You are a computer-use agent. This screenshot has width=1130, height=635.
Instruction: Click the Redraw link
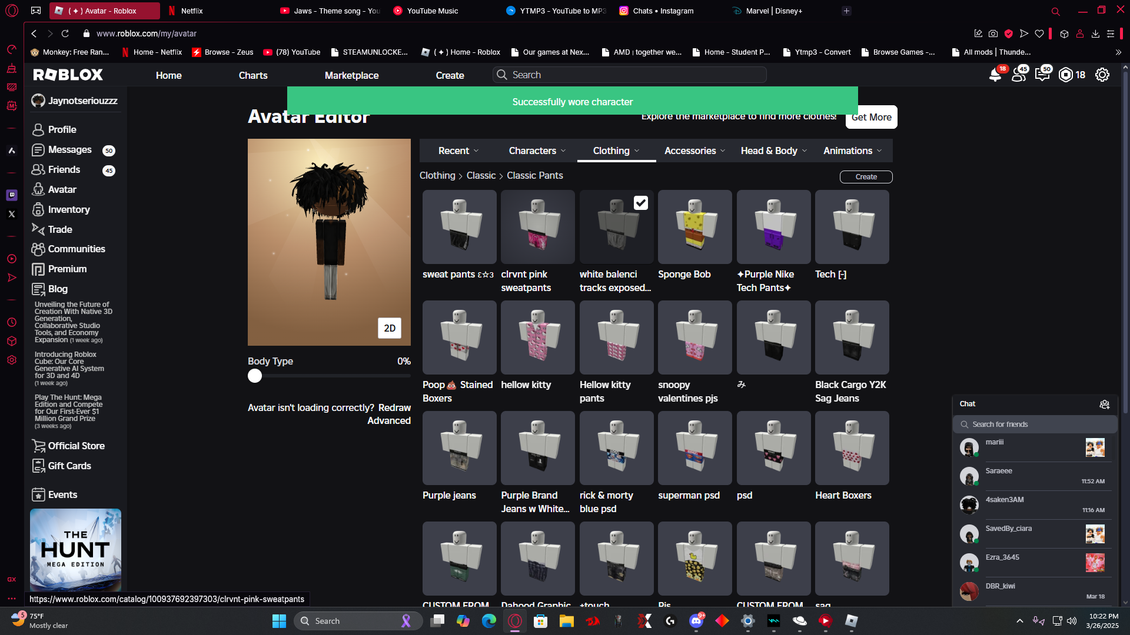[394, 407]
